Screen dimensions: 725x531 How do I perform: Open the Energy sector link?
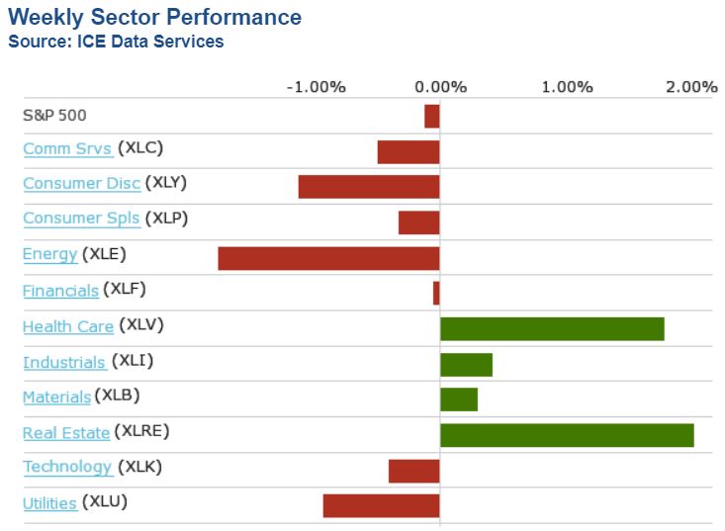click(x=49, y=254)
